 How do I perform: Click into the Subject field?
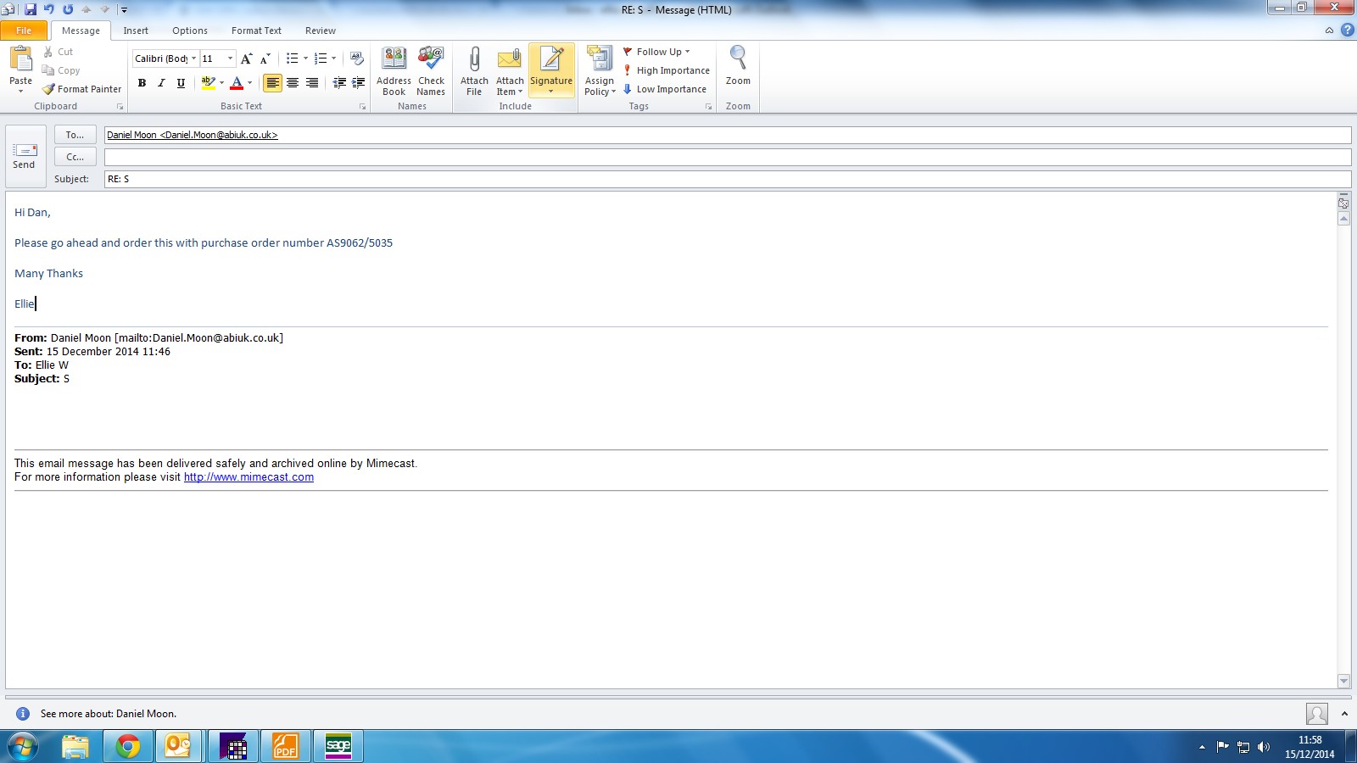tap(728, 179)
